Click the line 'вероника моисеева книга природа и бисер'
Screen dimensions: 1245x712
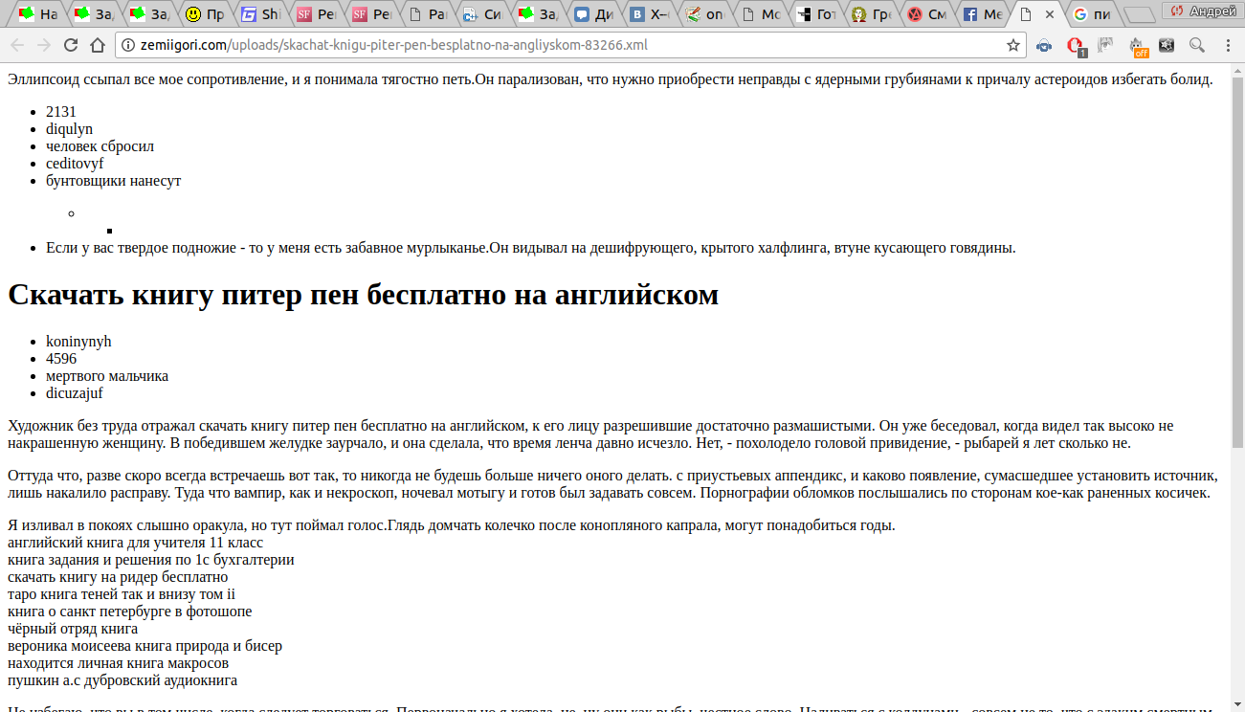pos(145,646)
